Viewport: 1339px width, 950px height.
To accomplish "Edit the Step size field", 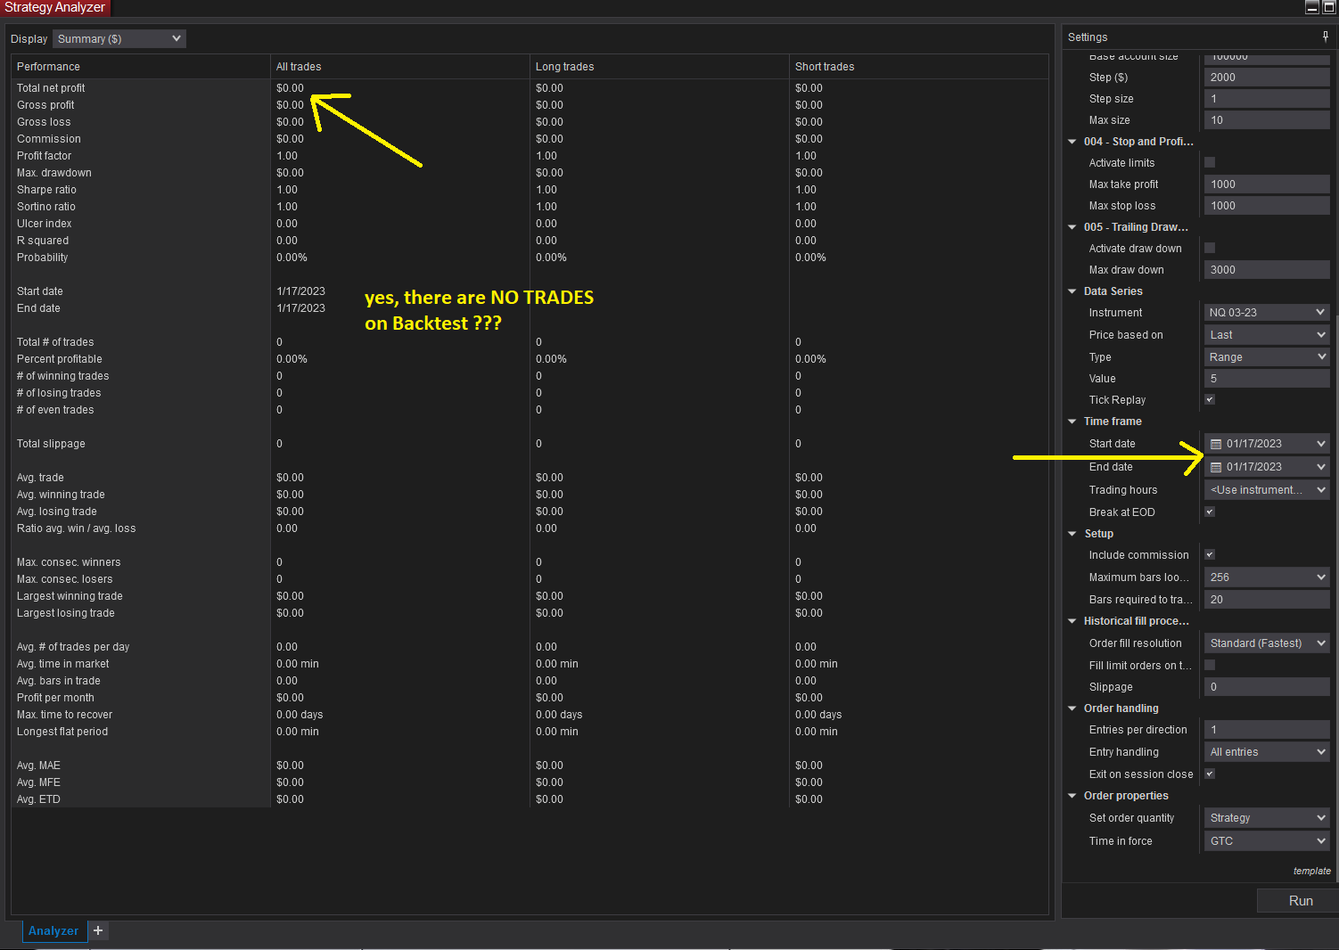I will click(1267, 99).
